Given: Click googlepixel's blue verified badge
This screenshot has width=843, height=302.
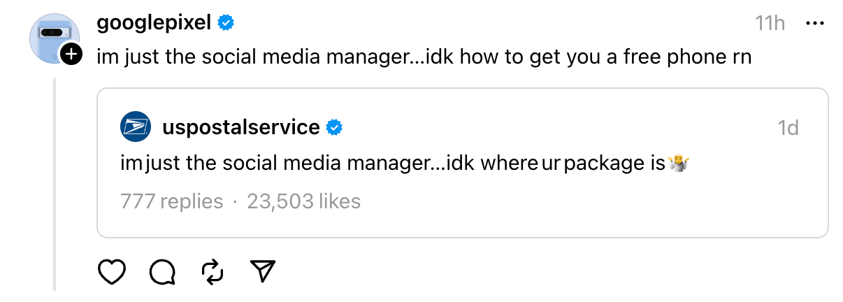Looking at the screenshot, I should [x=226, y=23].
